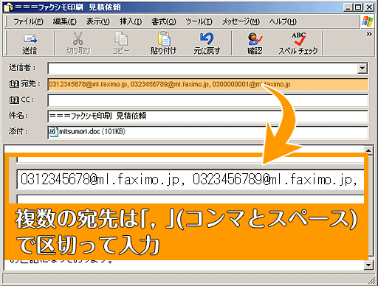Open the 編集(E) menu
378x286 pixels.
65,21
